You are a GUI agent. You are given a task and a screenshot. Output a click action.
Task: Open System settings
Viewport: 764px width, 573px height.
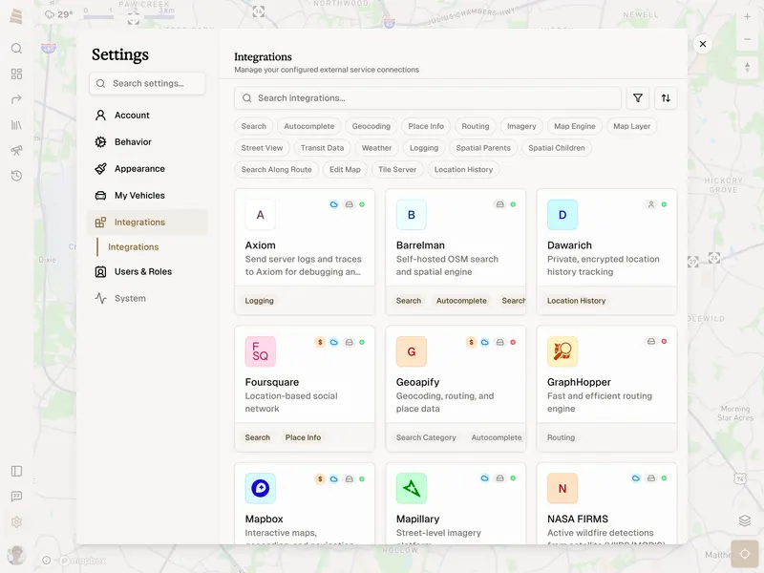click(148, 298)
